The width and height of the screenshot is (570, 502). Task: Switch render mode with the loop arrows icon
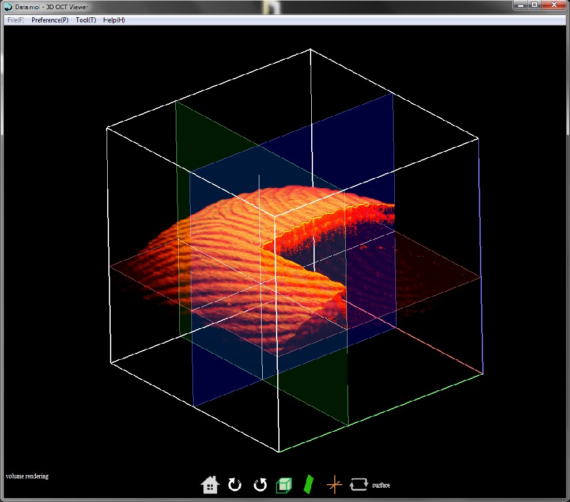coord(358,485)
